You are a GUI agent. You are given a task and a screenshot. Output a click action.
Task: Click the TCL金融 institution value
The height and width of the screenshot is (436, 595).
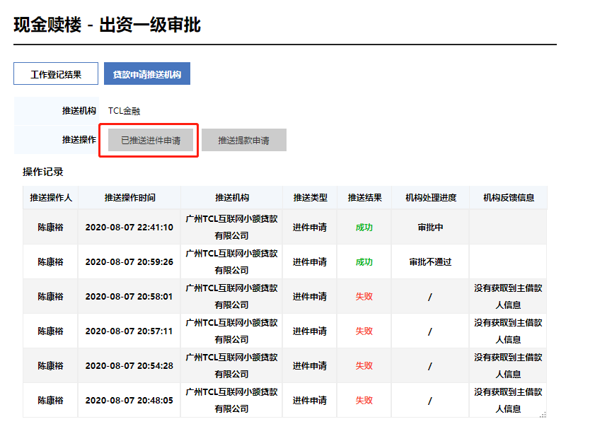124,111
